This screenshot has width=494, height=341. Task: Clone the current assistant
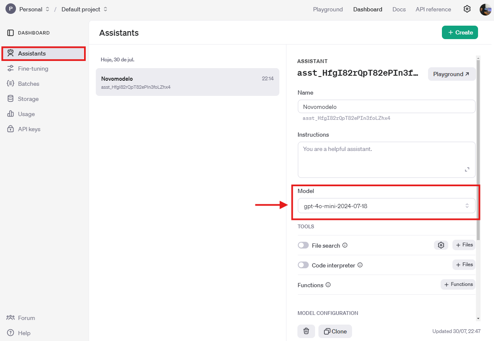point(335,331)
